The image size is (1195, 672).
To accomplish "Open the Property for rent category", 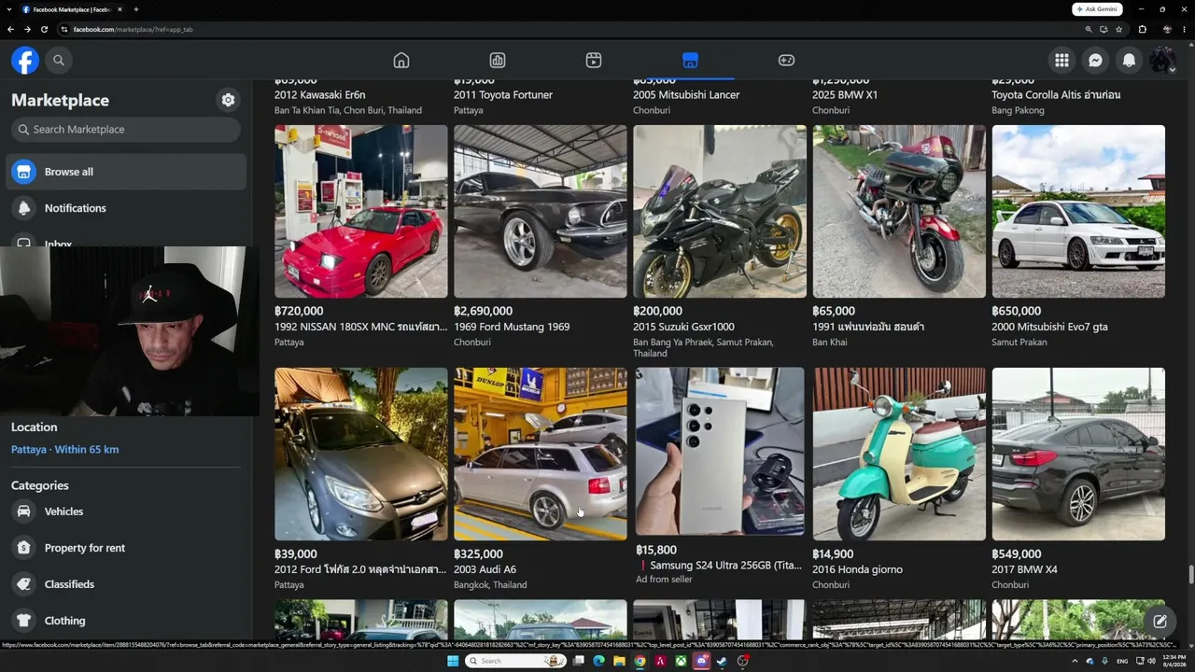I will tap(126, 548).
